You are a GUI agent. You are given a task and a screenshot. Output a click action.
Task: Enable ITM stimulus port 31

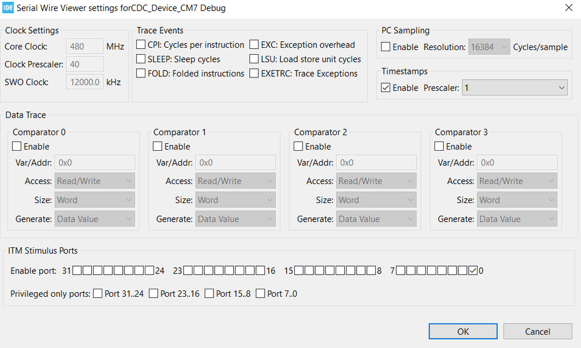[x=77, y=271]
